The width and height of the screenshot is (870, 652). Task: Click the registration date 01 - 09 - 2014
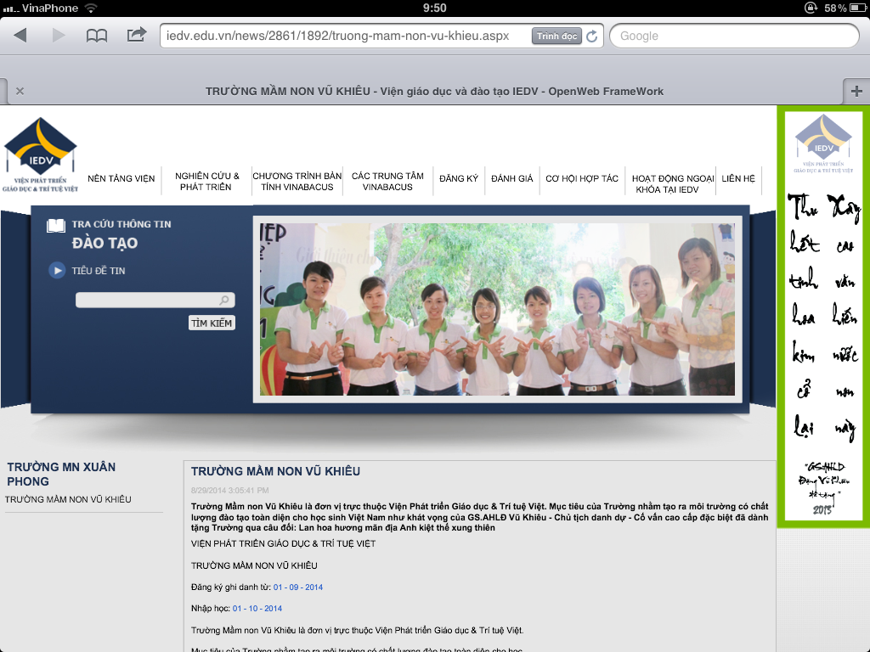click(298, 587)
